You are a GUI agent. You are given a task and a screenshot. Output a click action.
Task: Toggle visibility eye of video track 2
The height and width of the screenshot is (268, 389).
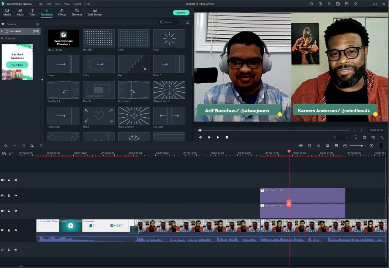tap(16, 211)
